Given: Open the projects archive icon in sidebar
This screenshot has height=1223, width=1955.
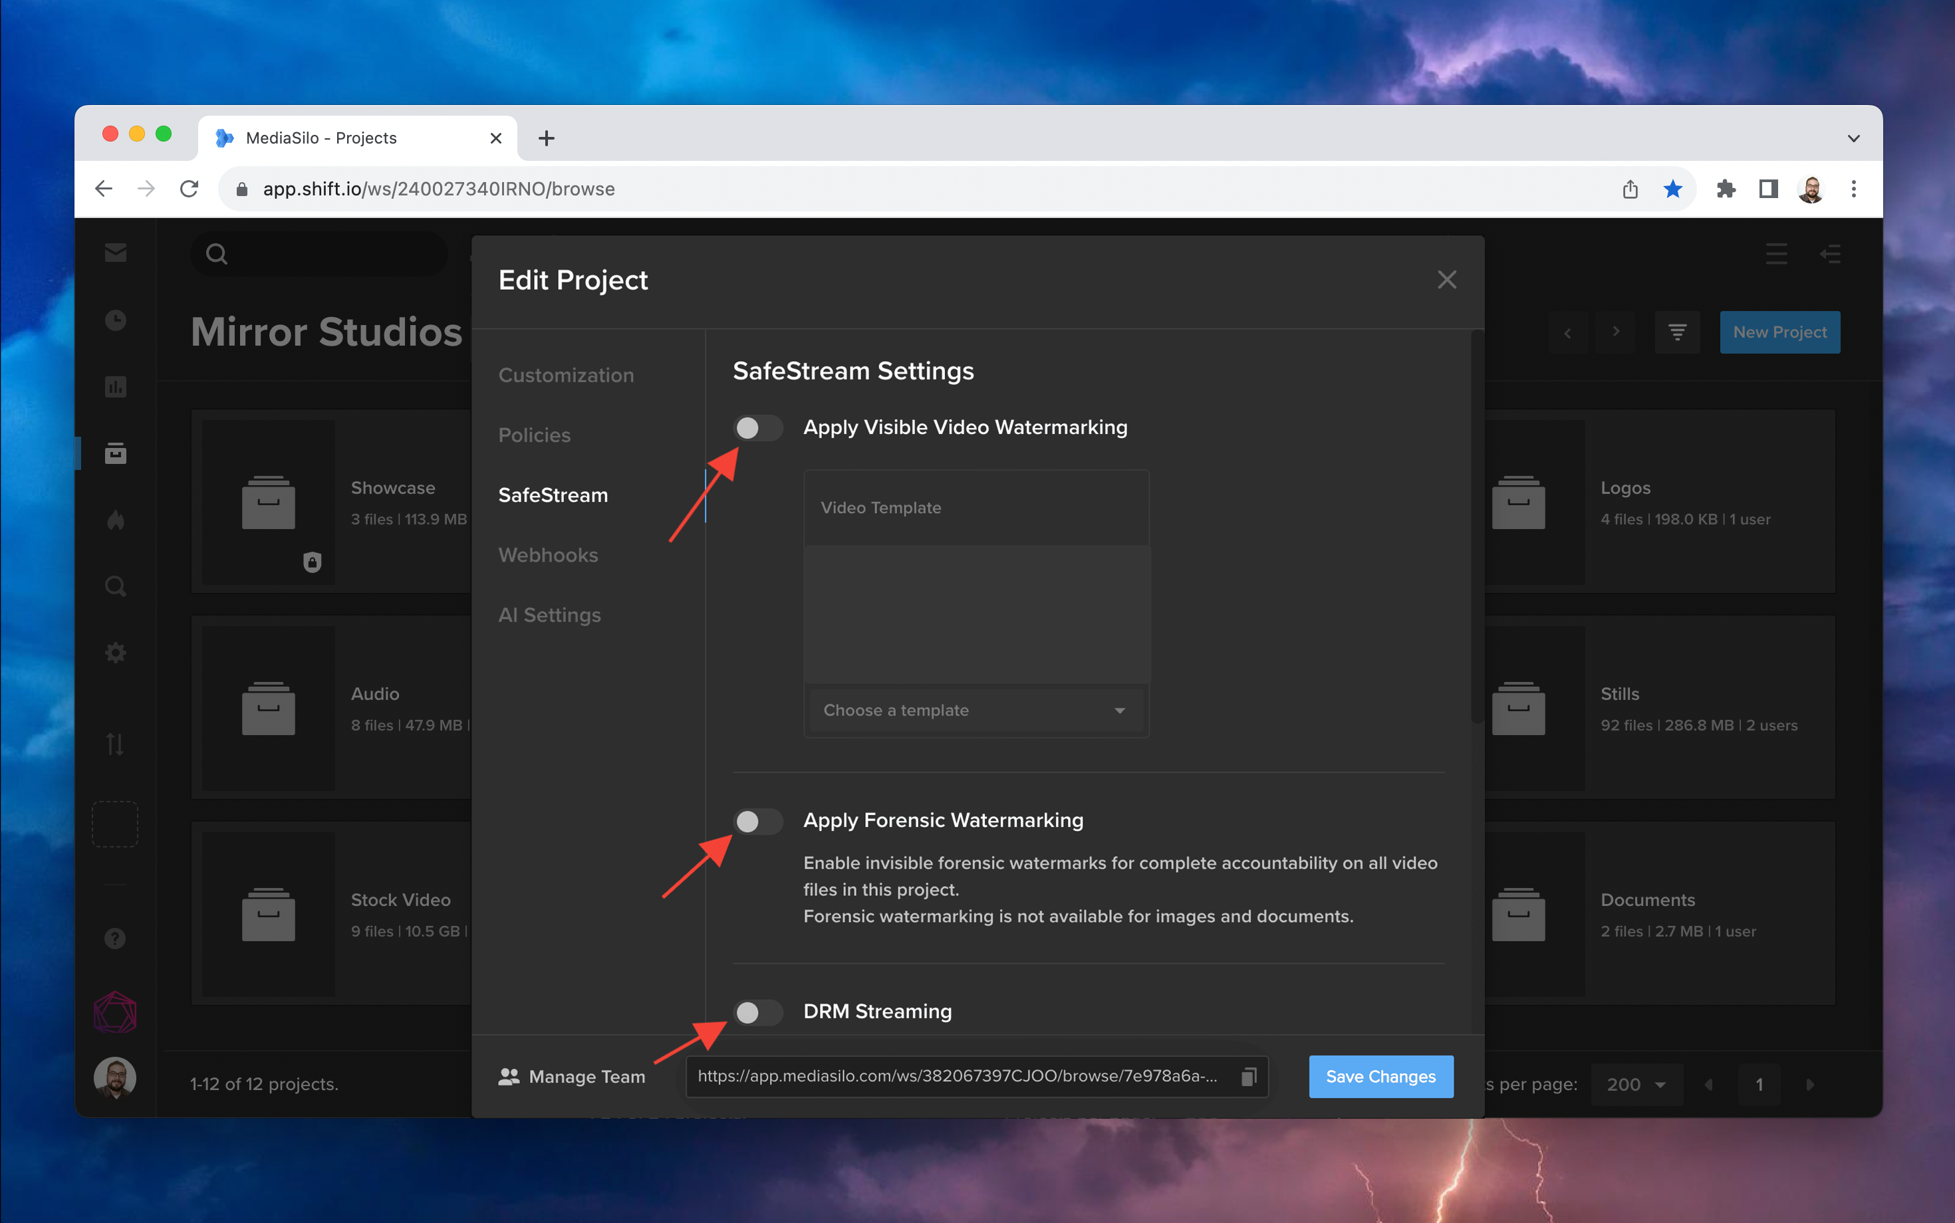Looking at the screenshot, I should 116,453.
